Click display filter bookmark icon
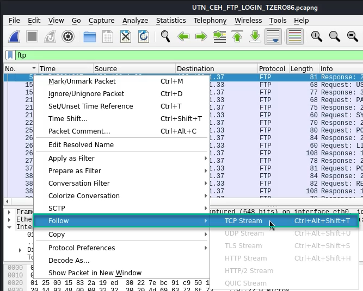 point(10,55)
